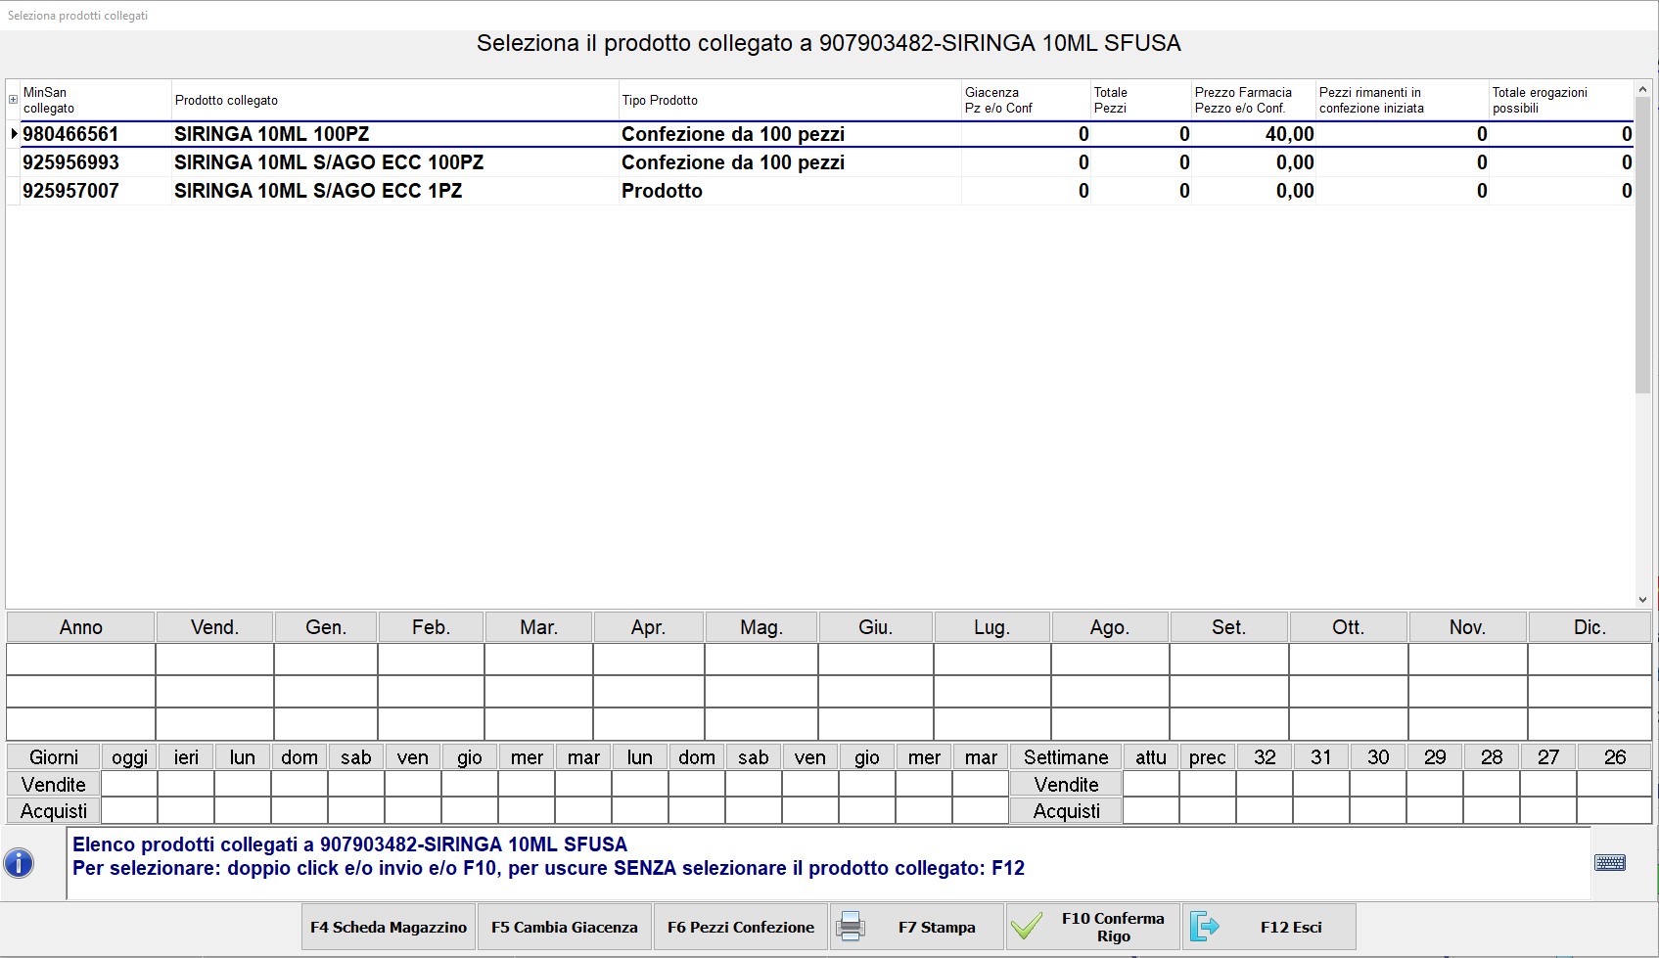Click F6 Pezzi Confezione button
Viewport: 1659px width, 958px height.
pyautogui.click(x=740, y=927)
